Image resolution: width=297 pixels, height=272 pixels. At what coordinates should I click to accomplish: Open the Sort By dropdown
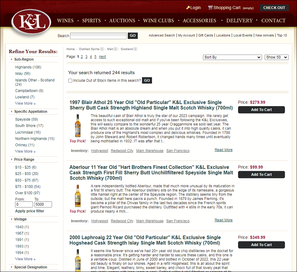[x=232, y=57]
